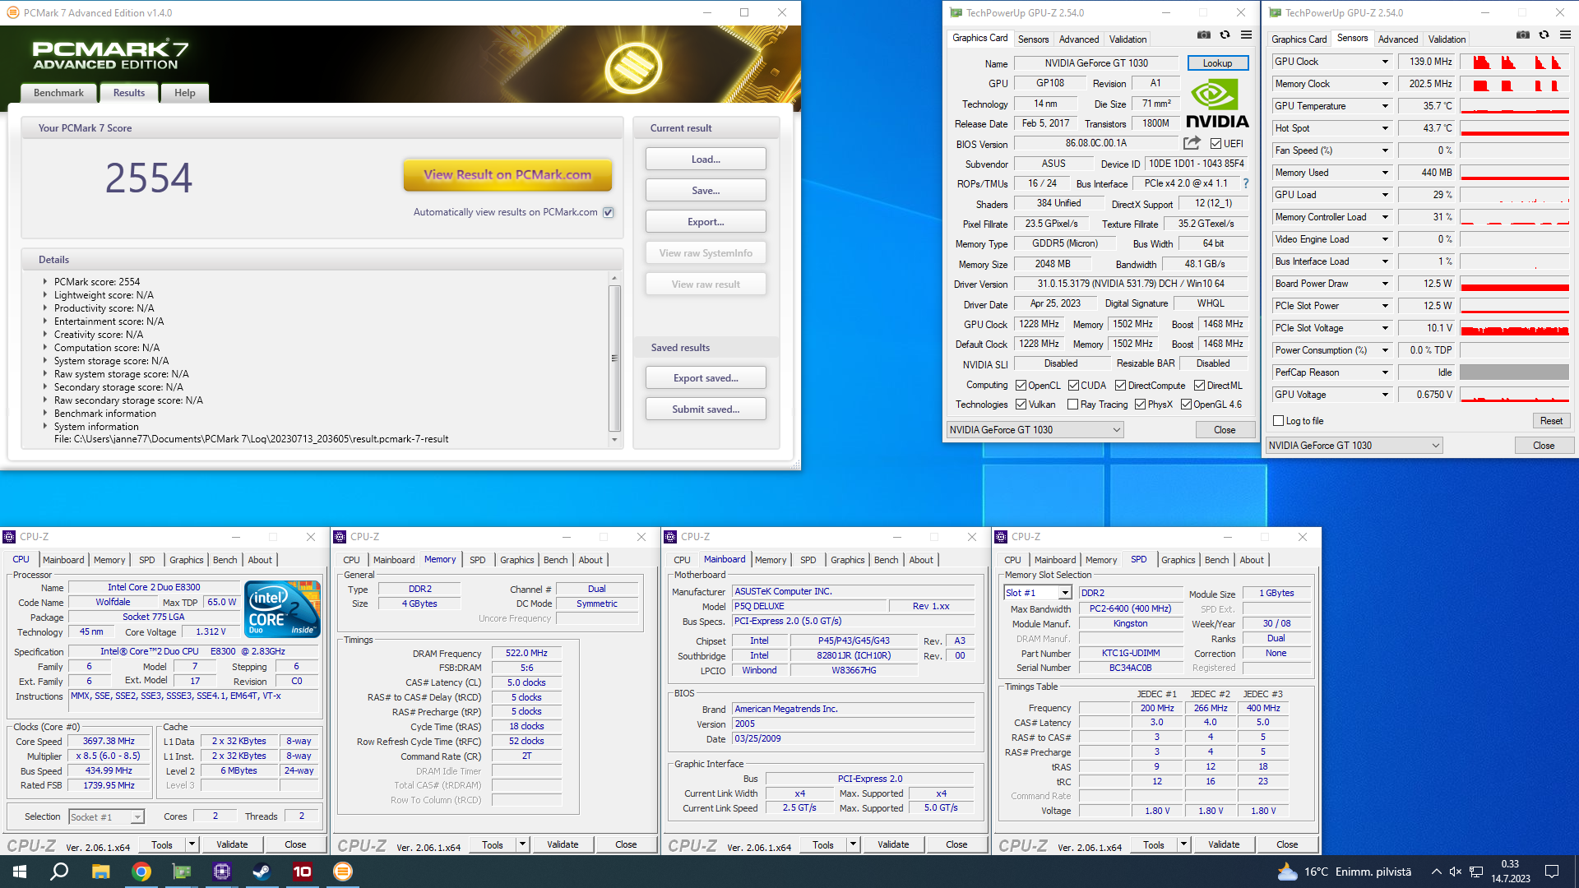This screenshot has width=1579, height=888.
Task: Click the weather icon in the taskbar
Action: (1287, 871)
